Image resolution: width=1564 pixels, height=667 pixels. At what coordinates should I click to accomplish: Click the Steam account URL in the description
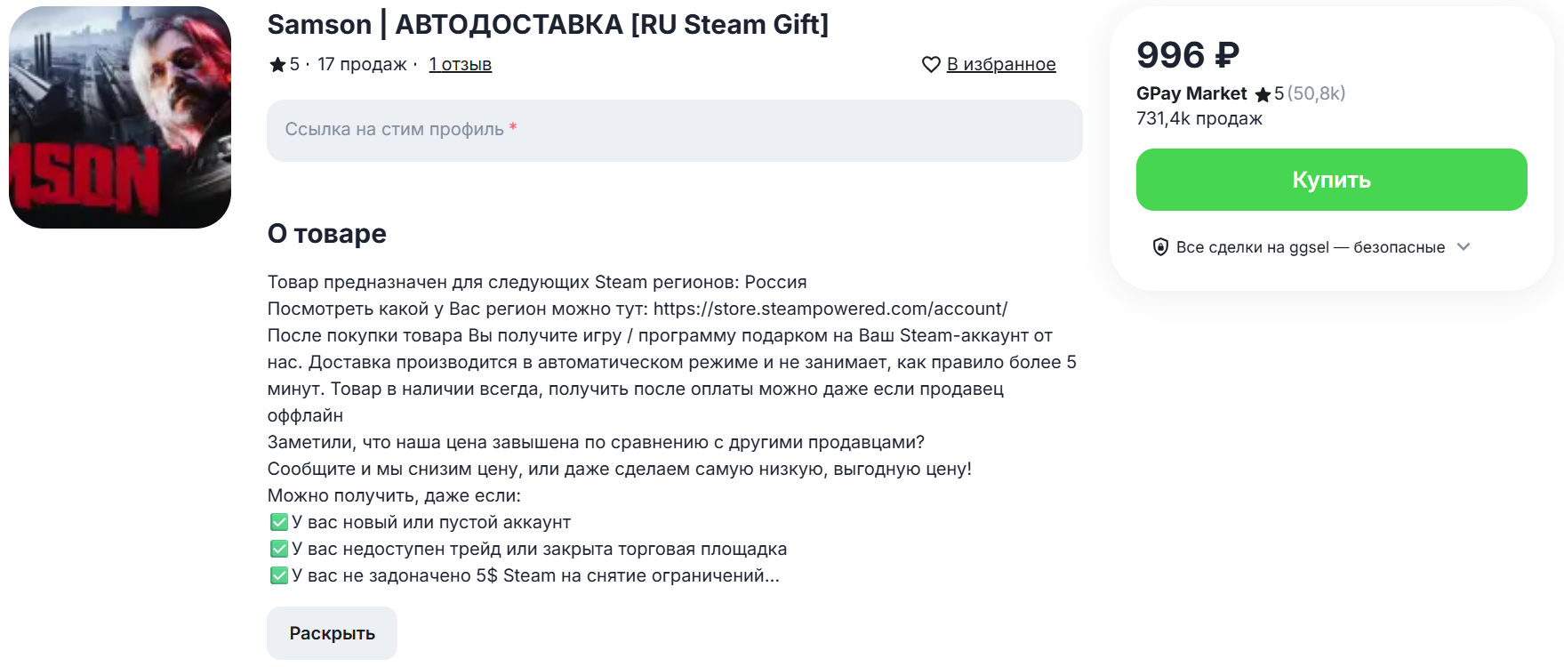pyautogui.click(x=830, y=309)
